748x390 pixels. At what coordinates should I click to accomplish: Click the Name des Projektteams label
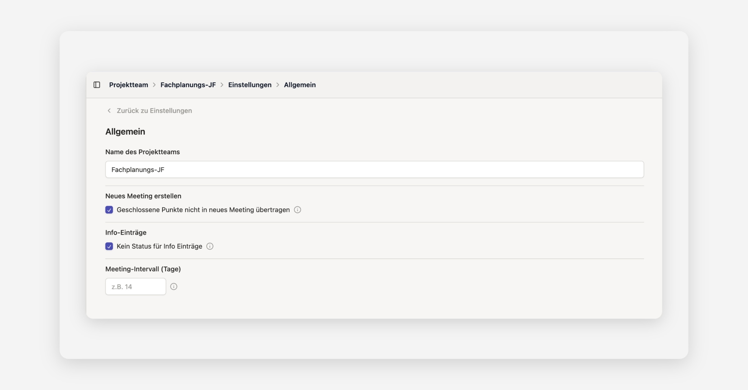click(x=142, y=152)
